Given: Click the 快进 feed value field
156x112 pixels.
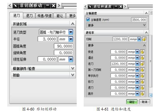Looking at the screenshot, I should tap(118, 52).
